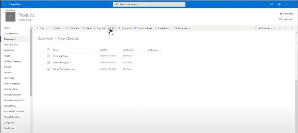Open the Modified By column dropdown

129,50
